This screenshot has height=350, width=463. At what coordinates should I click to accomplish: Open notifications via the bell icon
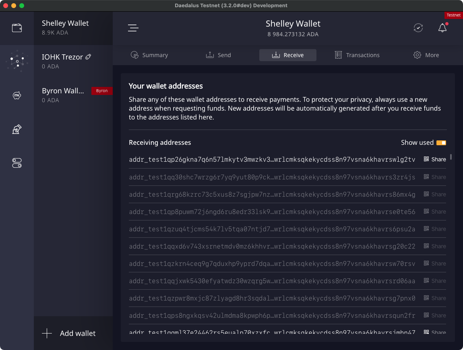442,28
